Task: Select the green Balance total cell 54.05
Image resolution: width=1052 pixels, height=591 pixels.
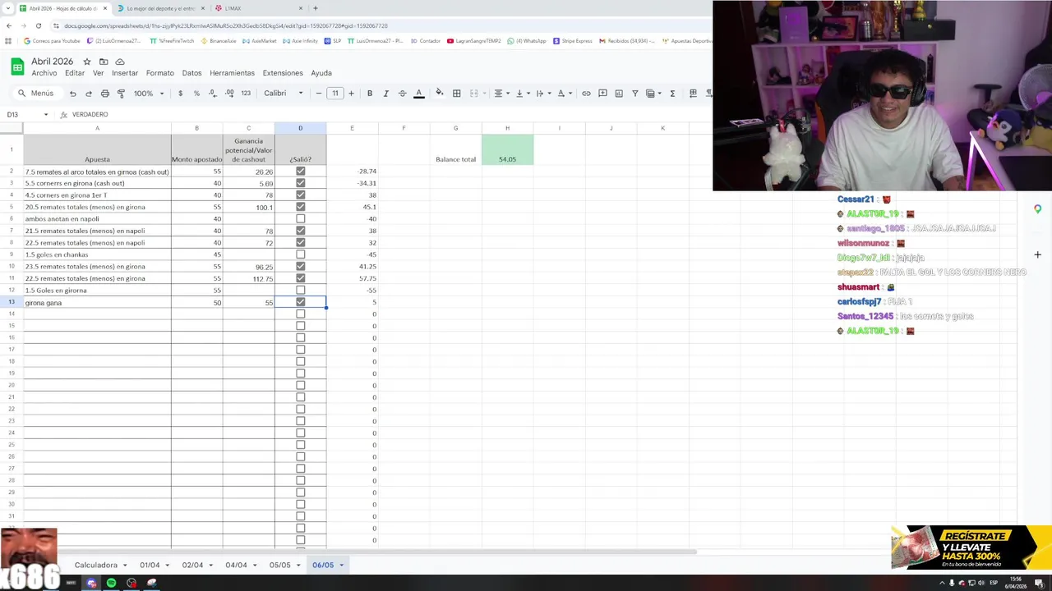Action: click(x=507, y=150)
